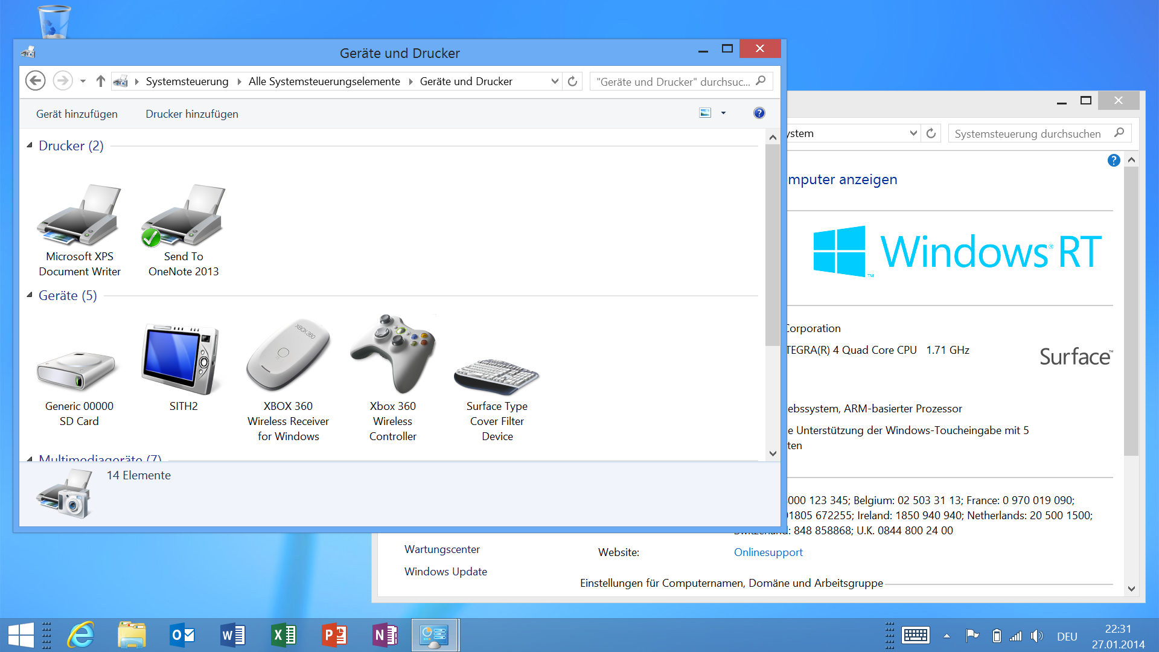Click the clock showing 22:31
This screenshot has height=652, width=1159.
click(x=1118, y=628)
